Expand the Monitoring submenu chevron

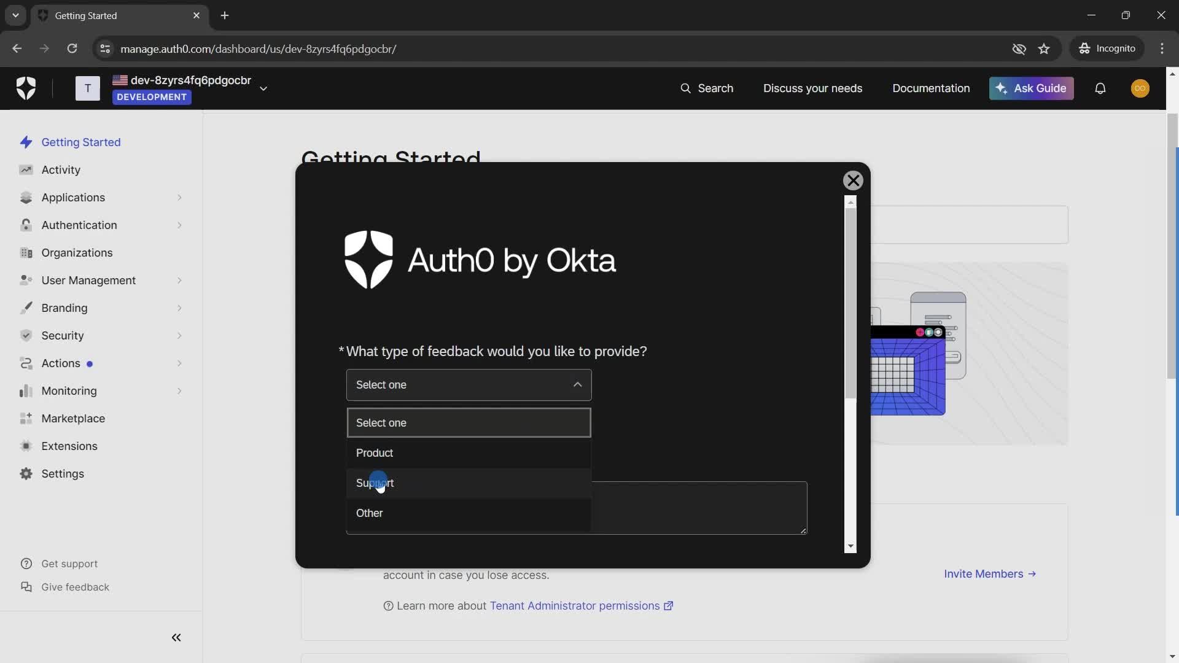coord(179,391)
